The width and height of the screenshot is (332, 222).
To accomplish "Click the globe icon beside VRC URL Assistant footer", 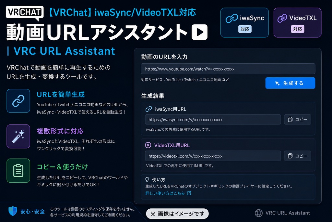I will (258, 213).
